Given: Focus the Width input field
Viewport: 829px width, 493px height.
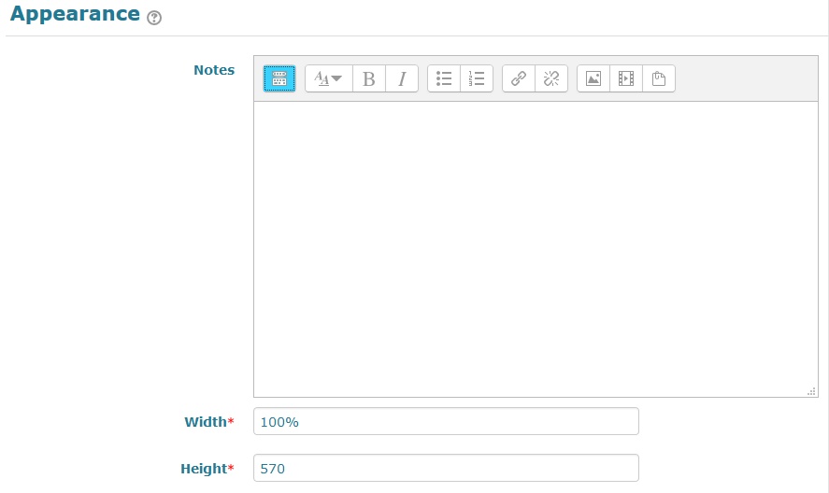Looking at the screenshot, I should [446, 421].
